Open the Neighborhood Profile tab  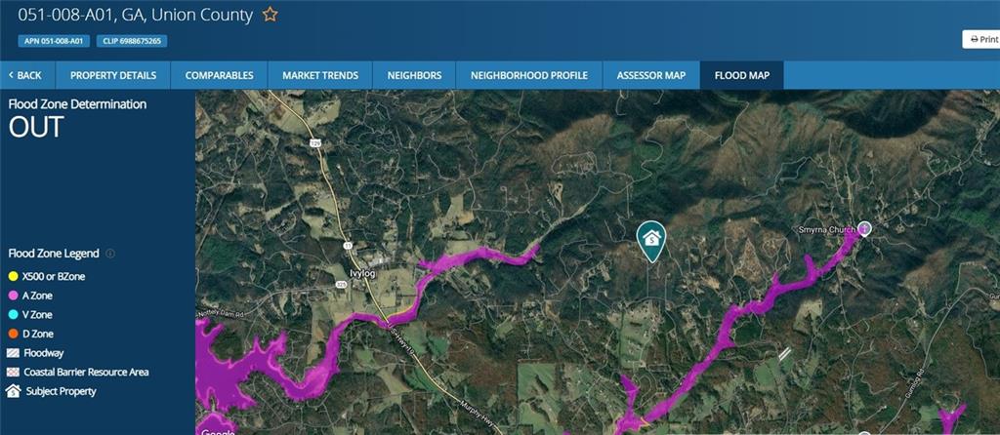529,75
